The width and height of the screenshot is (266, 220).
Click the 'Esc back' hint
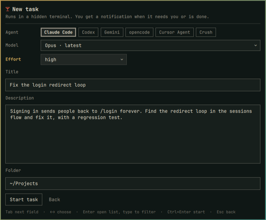226,212
